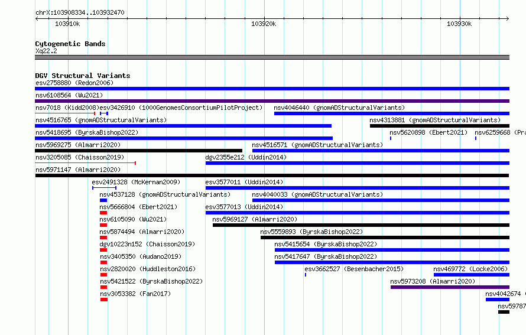The image size is (526, 335).
Task: Click the 103930k ruler position label
Action: [459, 24]
